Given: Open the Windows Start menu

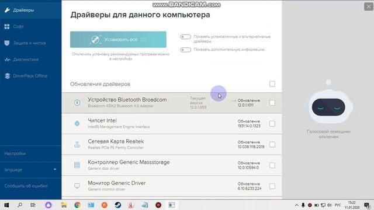Looking at the screenshot, I should tap(6, 205).
